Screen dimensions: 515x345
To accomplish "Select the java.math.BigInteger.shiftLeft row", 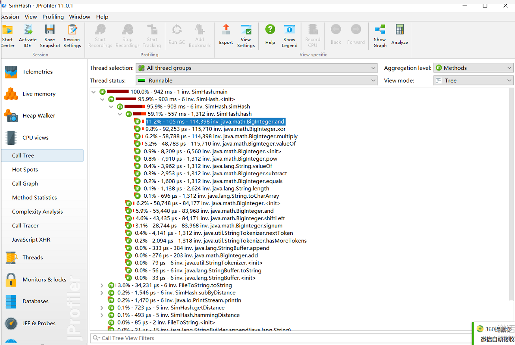I will click(x=210, y=218).
